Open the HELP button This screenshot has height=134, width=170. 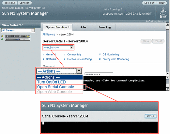point(162,3)
